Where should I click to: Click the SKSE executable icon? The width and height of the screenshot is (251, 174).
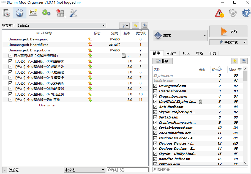(158, 35)
